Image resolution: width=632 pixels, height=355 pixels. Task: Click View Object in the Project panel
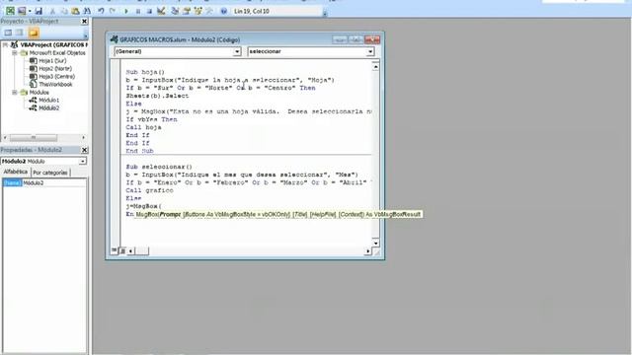pyautogui.click(x=20, y=33)
